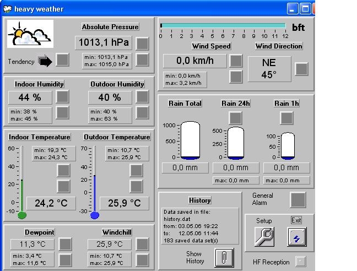
Task: Toggle alarm square next to Tendency arrow
Action: click(x=62, y=60)
